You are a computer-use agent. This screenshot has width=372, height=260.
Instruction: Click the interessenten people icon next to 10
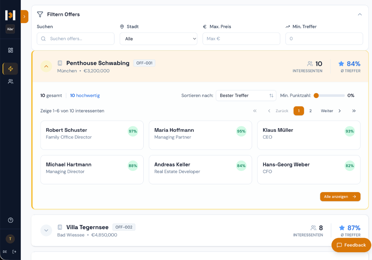(310, 64)
